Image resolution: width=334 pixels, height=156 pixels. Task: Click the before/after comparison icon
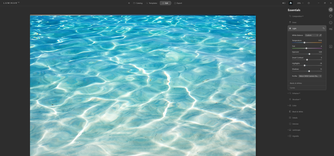coord(283,3)
